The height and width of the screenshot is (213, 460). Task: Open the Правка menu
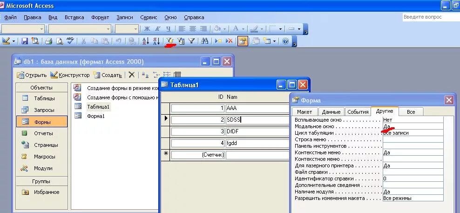coord(32,17)
